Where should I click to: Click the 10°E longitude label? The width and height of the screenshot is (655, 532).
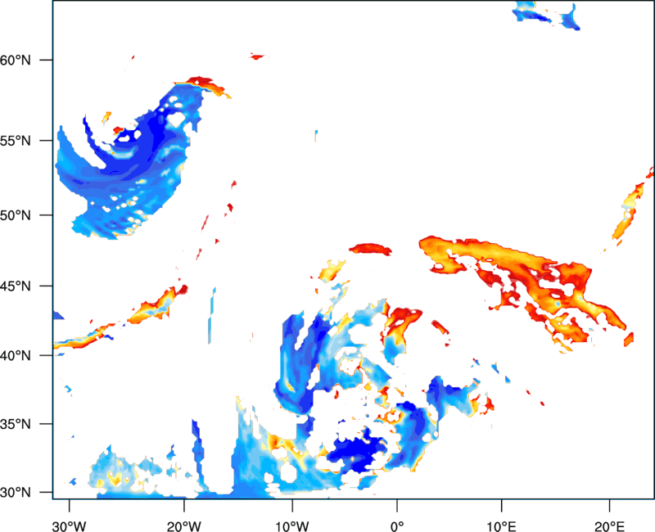click(501, 526)
